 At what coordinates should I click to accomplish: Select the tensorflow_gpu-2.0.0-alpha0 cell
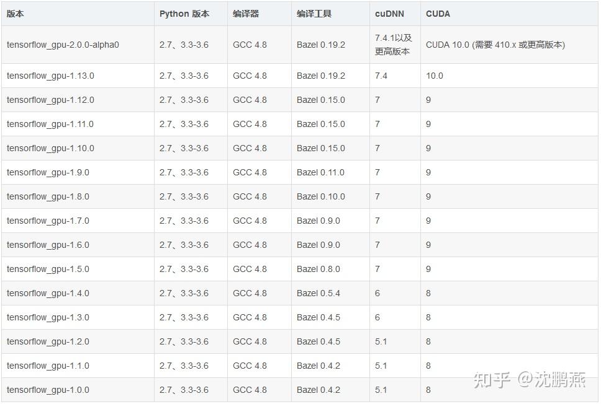pos(63,45)
